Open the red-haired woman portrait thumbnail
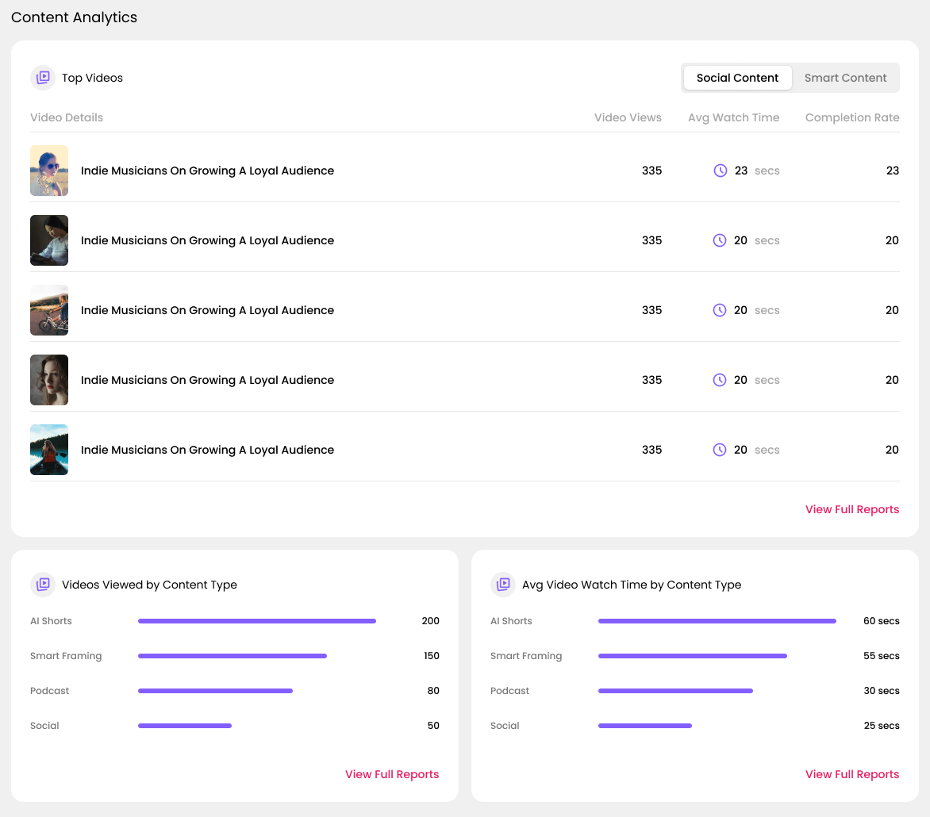 (x=49, y=380)
